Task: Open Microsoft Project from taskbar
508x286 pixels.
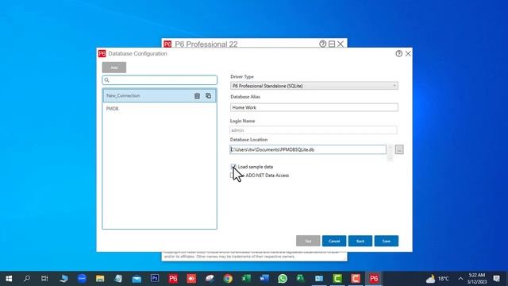Action: [301, 279]
